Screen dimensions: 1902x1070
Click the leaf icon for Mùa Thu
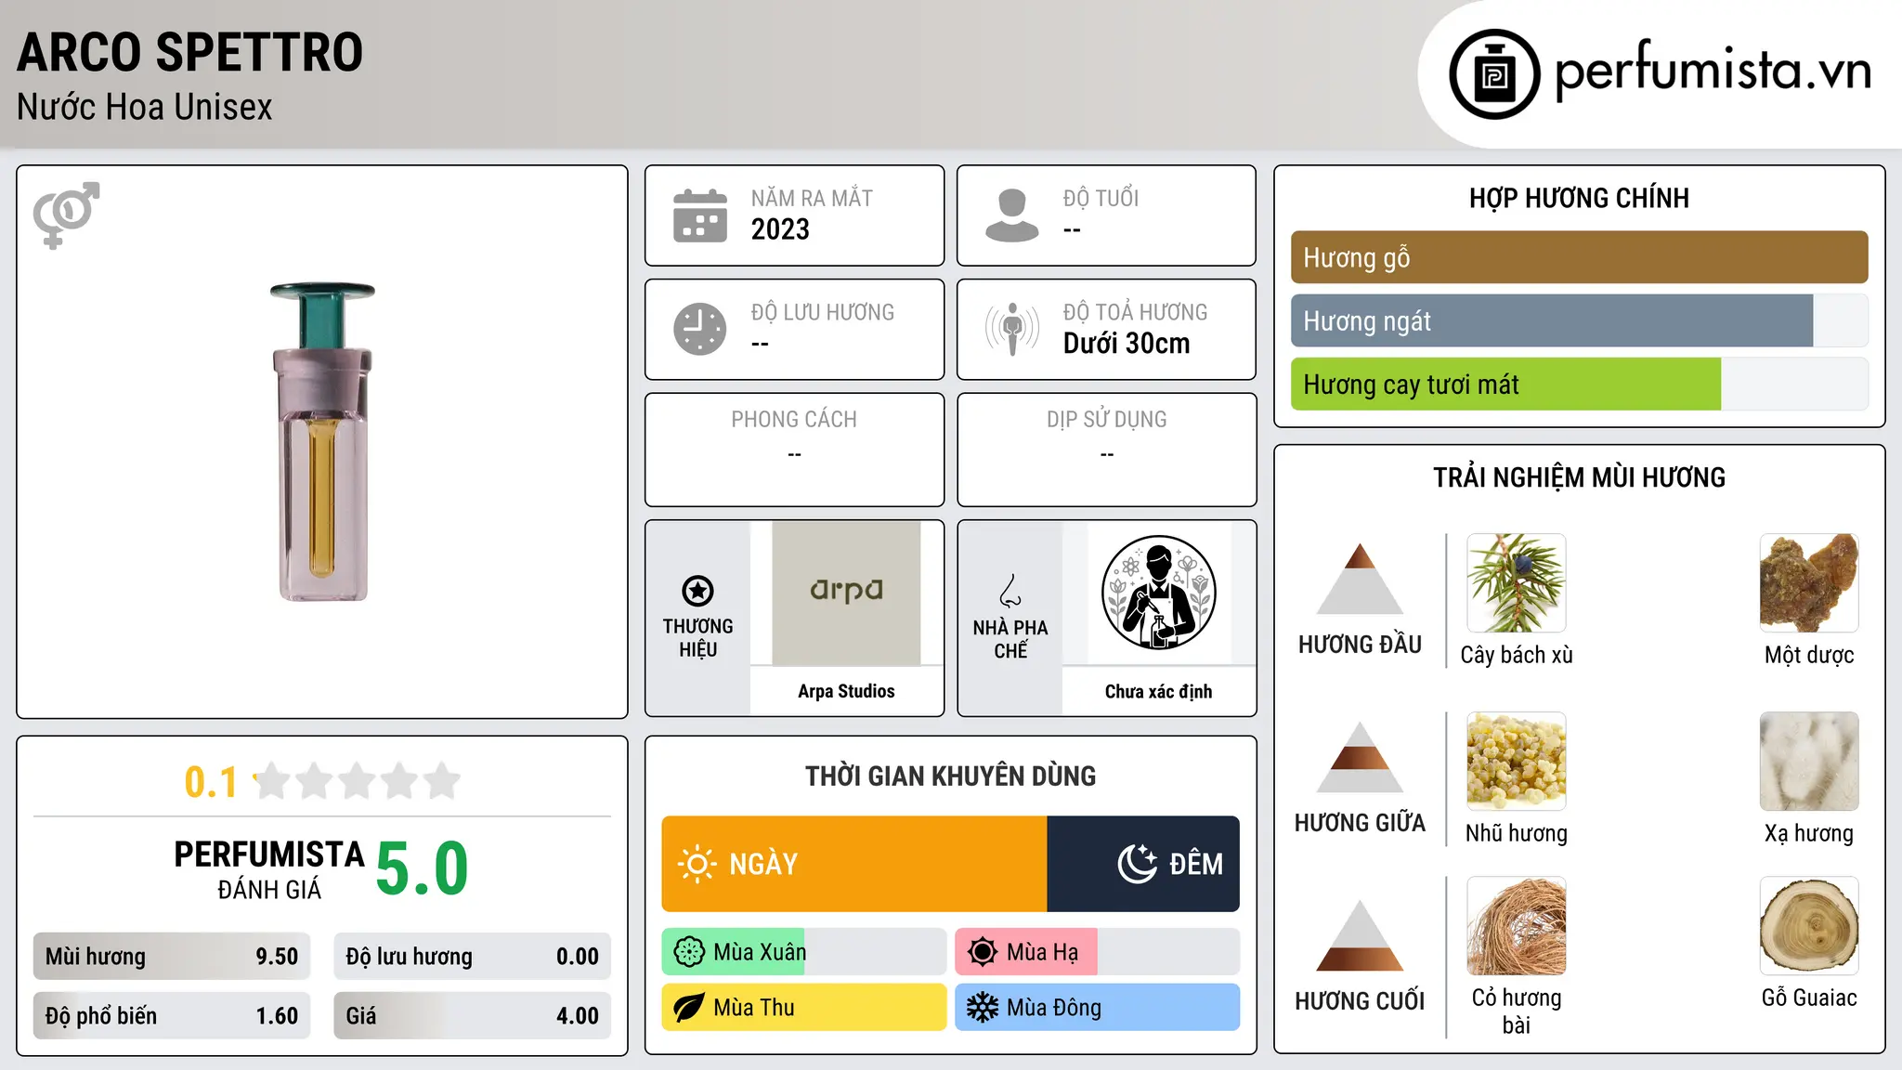[x=689, y=1008]
